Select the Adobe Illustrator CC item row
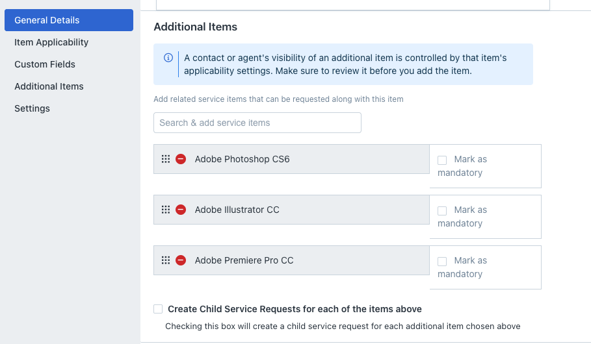The width and height of the screenshot is (591, 344). pos(291,210)
